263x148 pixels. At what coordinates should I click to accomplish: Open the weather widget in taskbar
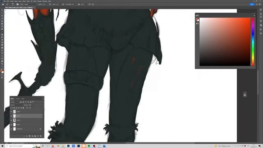(223, 146)
